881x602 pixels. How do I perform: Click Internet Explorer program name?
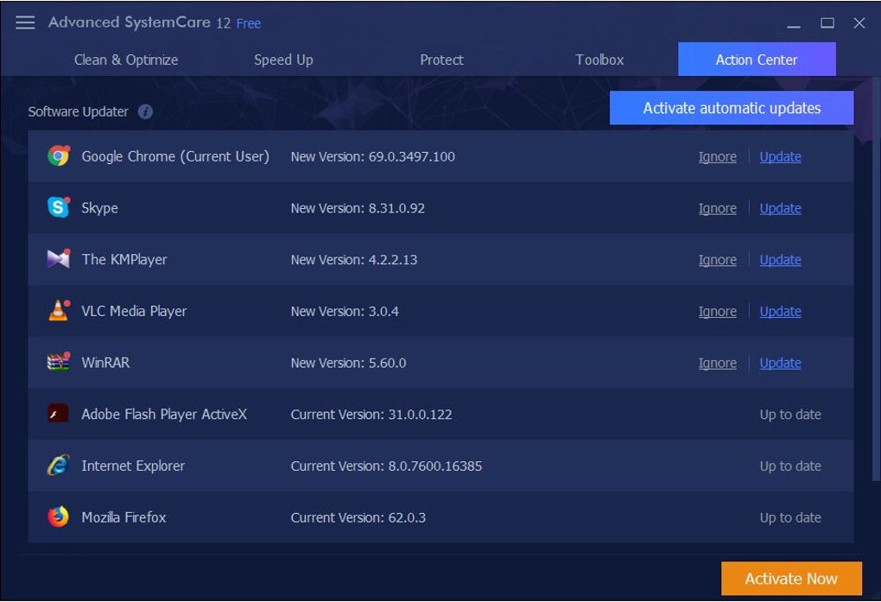pos(133,466)
